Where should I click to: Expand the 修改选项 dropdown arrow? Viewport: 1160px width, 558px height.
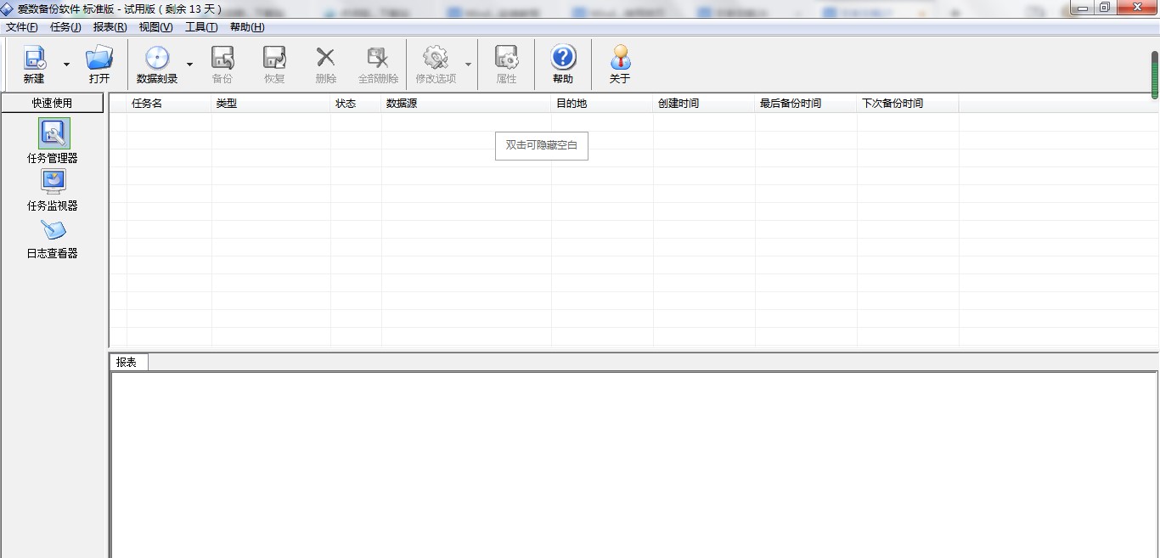pyautogui.click(x=468, y=65)
